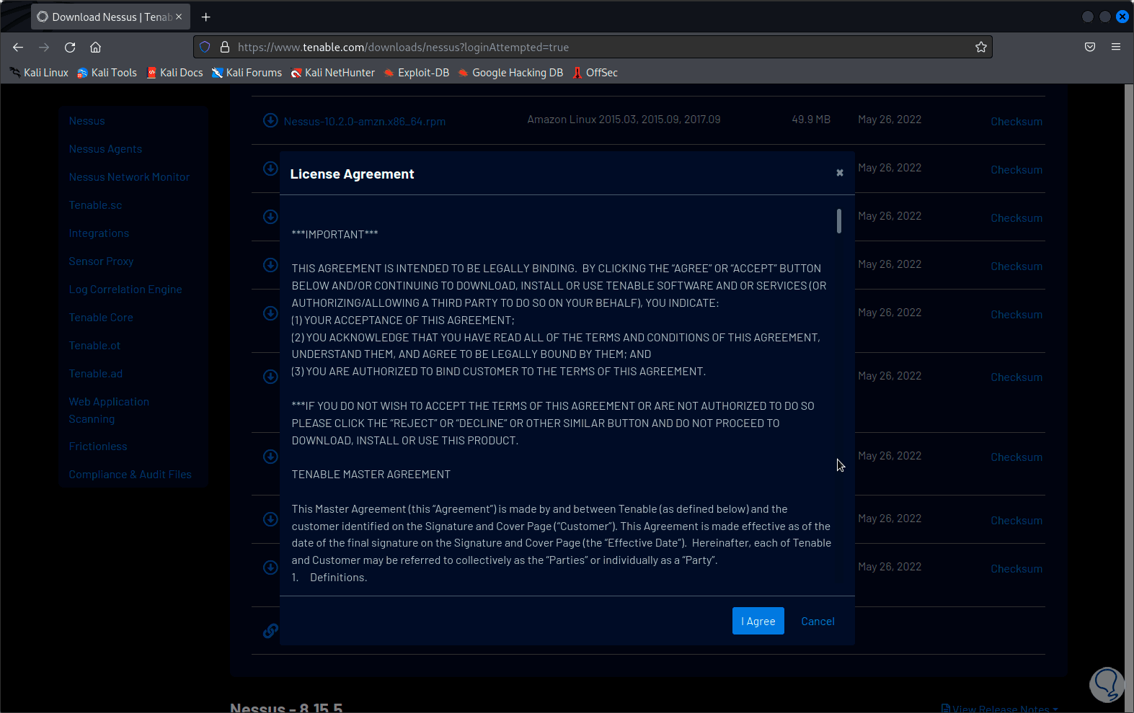1134x713 pixels.
Task: Select Tenable.ot in the sidebar
Action: click(x=94, y=346)
